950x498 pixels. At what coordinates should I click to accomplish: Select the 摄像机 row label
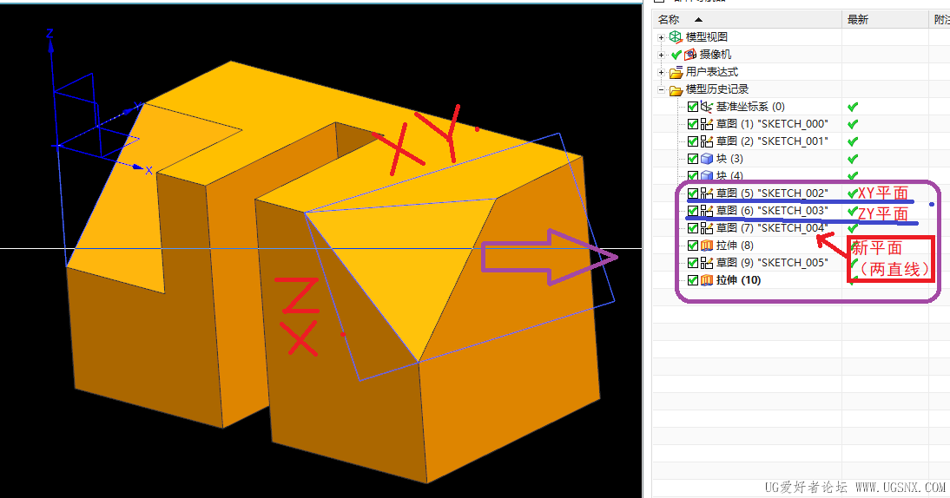point(716,55)
